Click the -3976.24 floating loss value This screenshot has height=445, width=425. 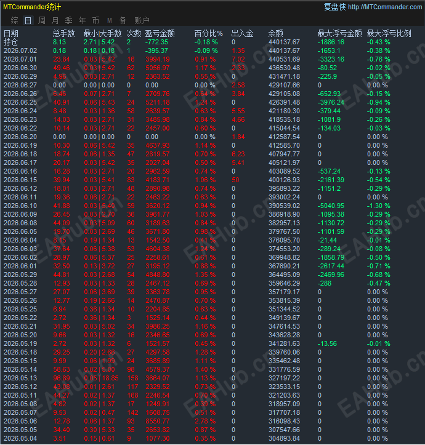tap(331, 102)
